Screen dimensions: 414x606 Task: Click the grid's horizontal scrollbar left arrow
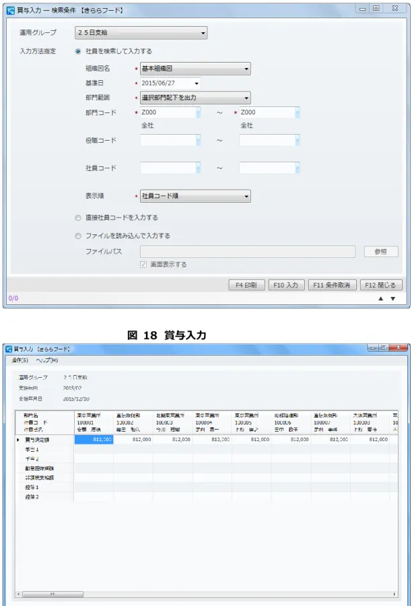click(19, 594)
